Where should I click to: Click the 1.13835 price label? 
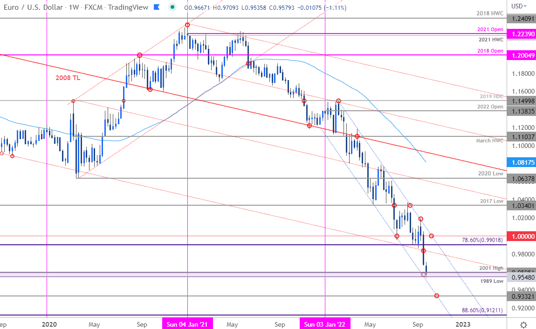point(521,111)
